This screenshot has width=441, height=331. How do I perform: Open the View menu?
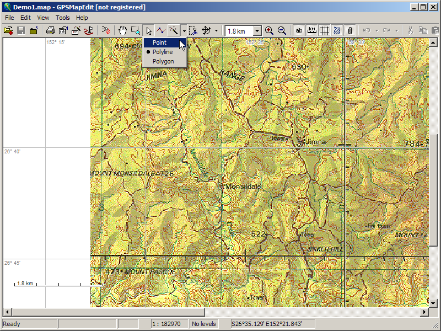44,18
